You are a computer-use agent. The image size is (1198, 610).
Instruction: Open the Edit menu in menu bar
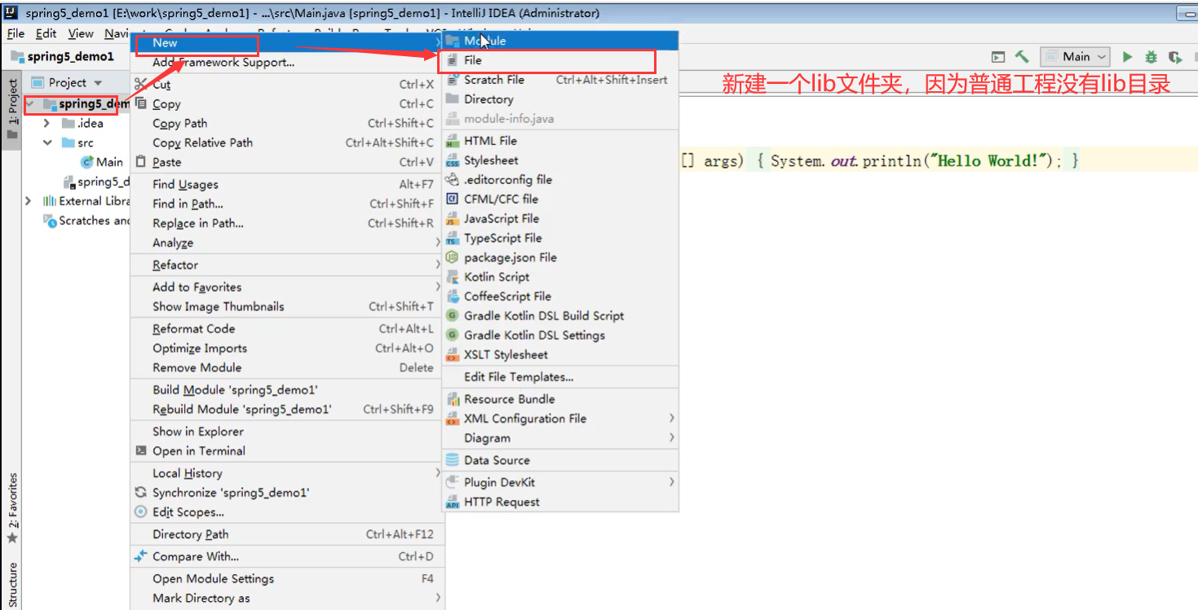point(46,33)
